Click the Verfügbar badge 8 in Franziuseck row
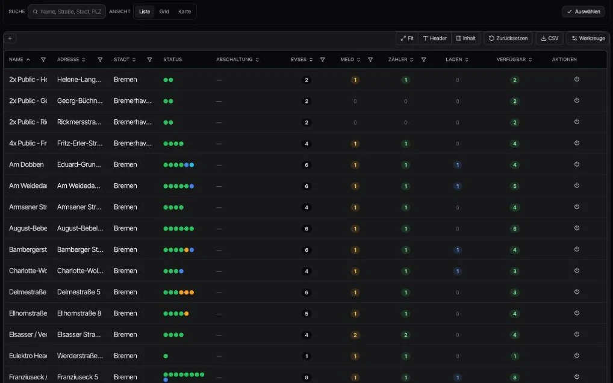The height and width of the screenshot is (383, 613). click(514, 378)
